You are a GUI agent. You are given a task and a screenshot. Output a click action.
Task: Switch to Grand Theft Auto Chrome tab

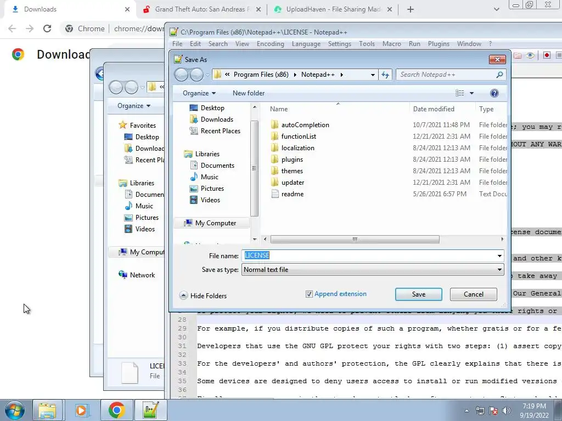[x=202, y=9]
